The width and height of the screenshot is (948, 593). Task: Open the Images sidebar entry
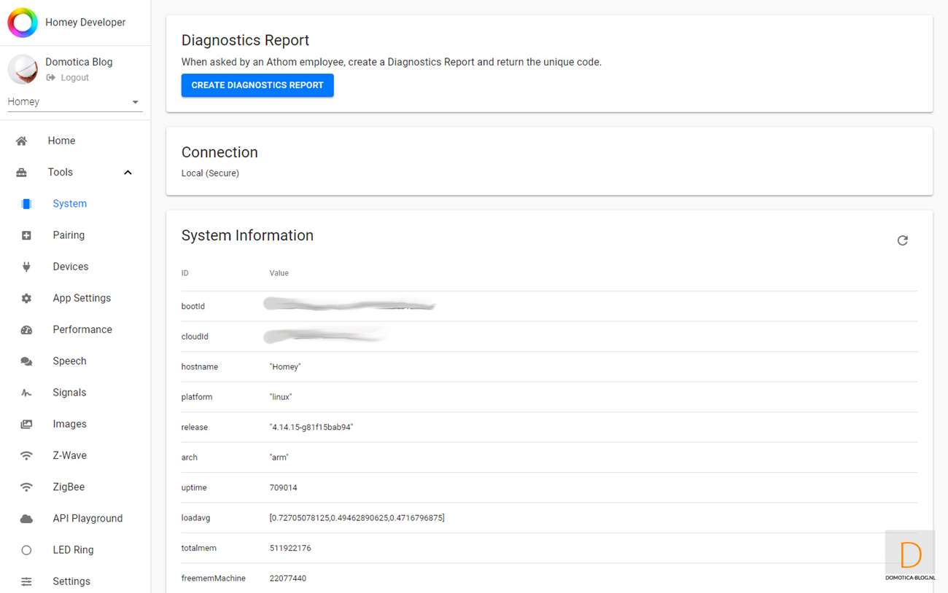pyautogui.click(x=69, y=424)
